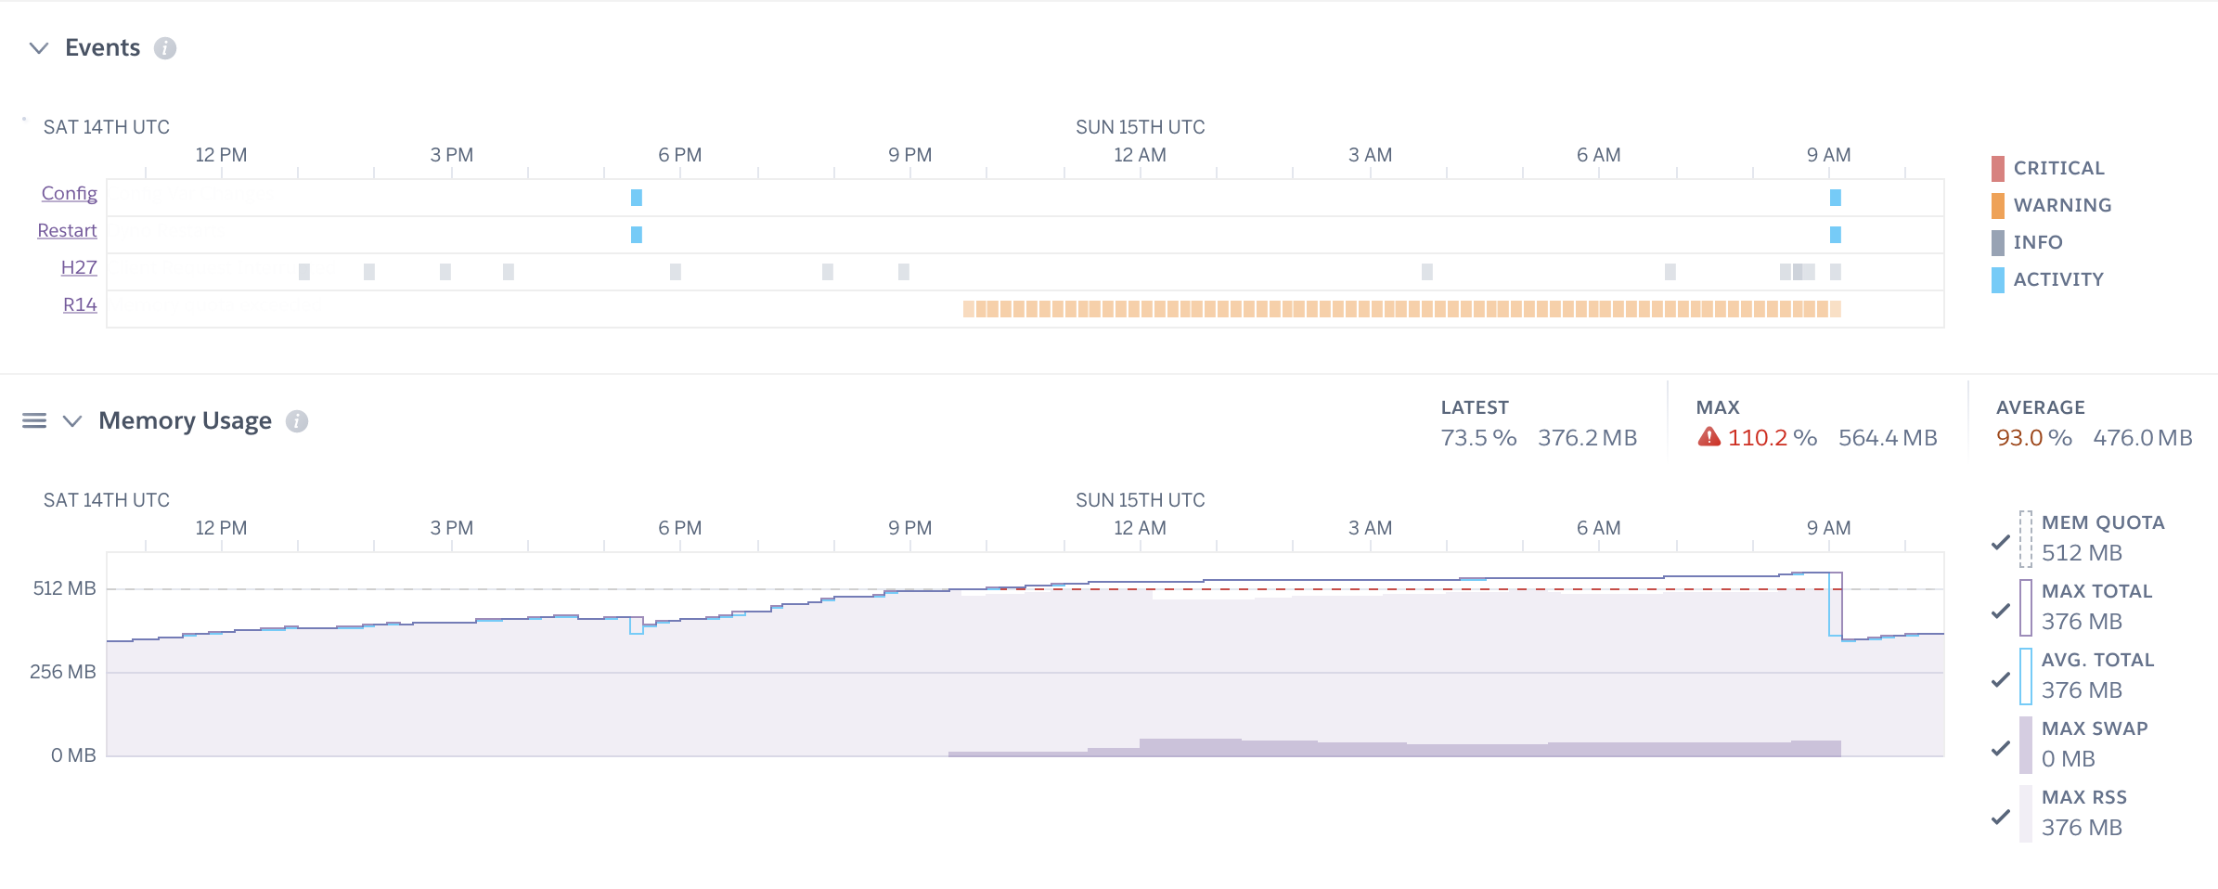Click the 9 AM Restart activity marker

click(x=1835, y=235)
